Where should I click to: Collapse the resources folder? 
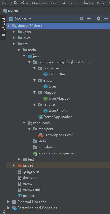24,123
